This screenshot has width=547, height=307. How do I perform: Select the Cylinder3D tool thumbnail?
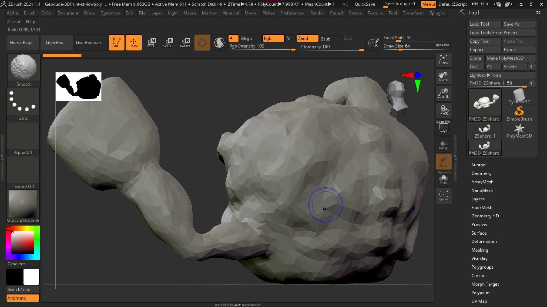click(519, 97)
